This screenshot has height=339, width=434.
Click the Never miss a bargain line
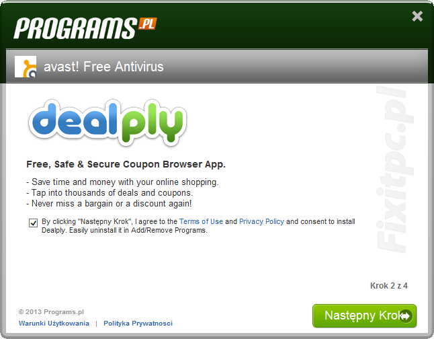(109, 203)
